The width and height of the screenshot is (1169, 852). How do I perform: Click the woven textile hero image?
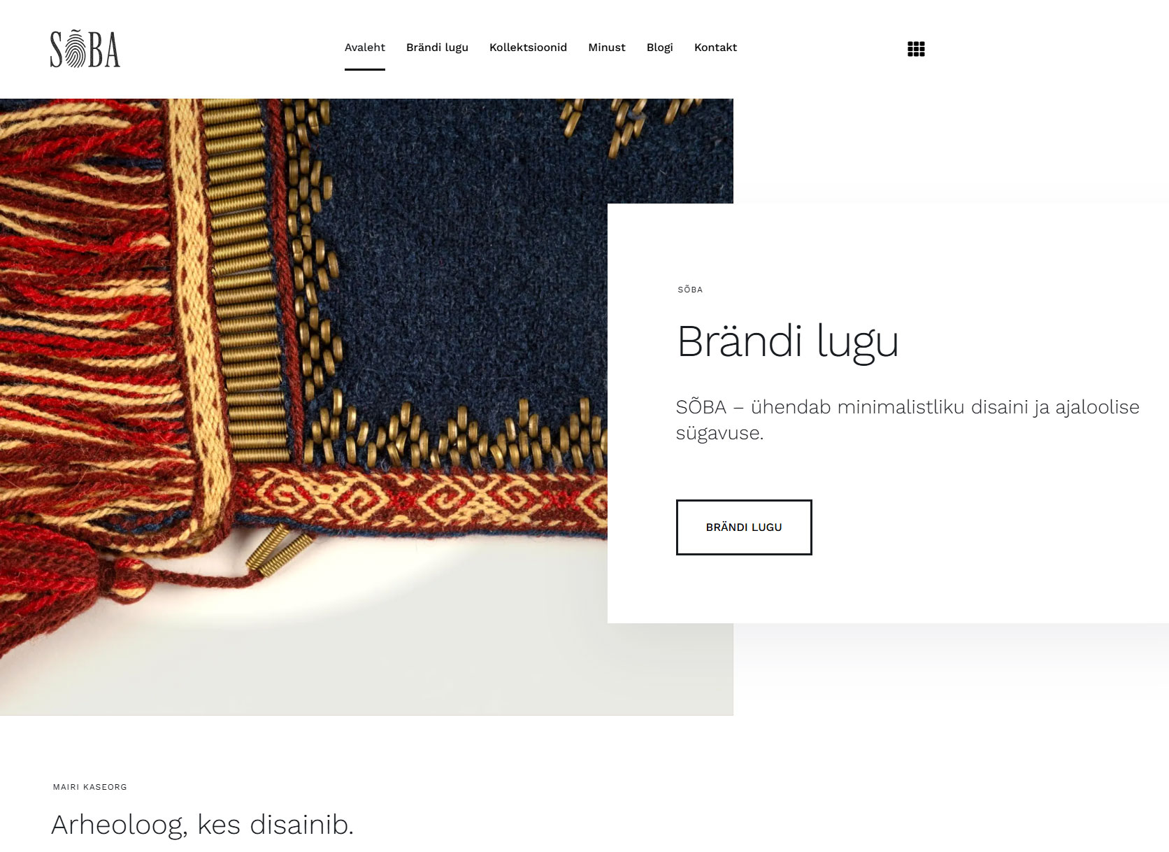click(x=304, y=406)
